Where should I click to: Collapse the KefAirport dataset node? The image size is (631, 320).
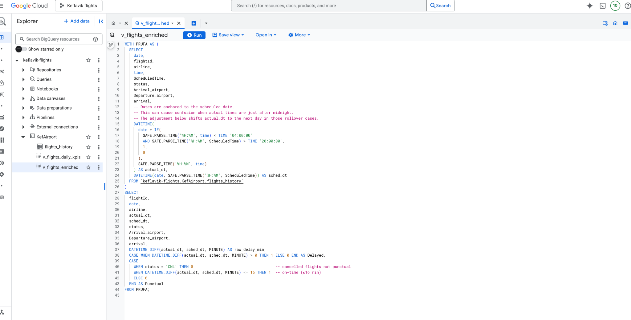(23, 137)
